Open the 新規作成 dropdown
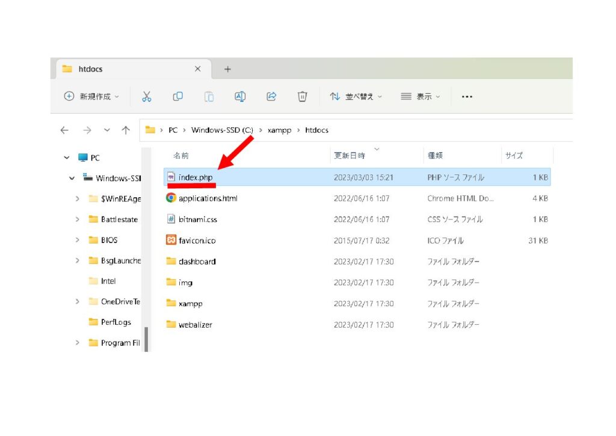 point(91,96)
